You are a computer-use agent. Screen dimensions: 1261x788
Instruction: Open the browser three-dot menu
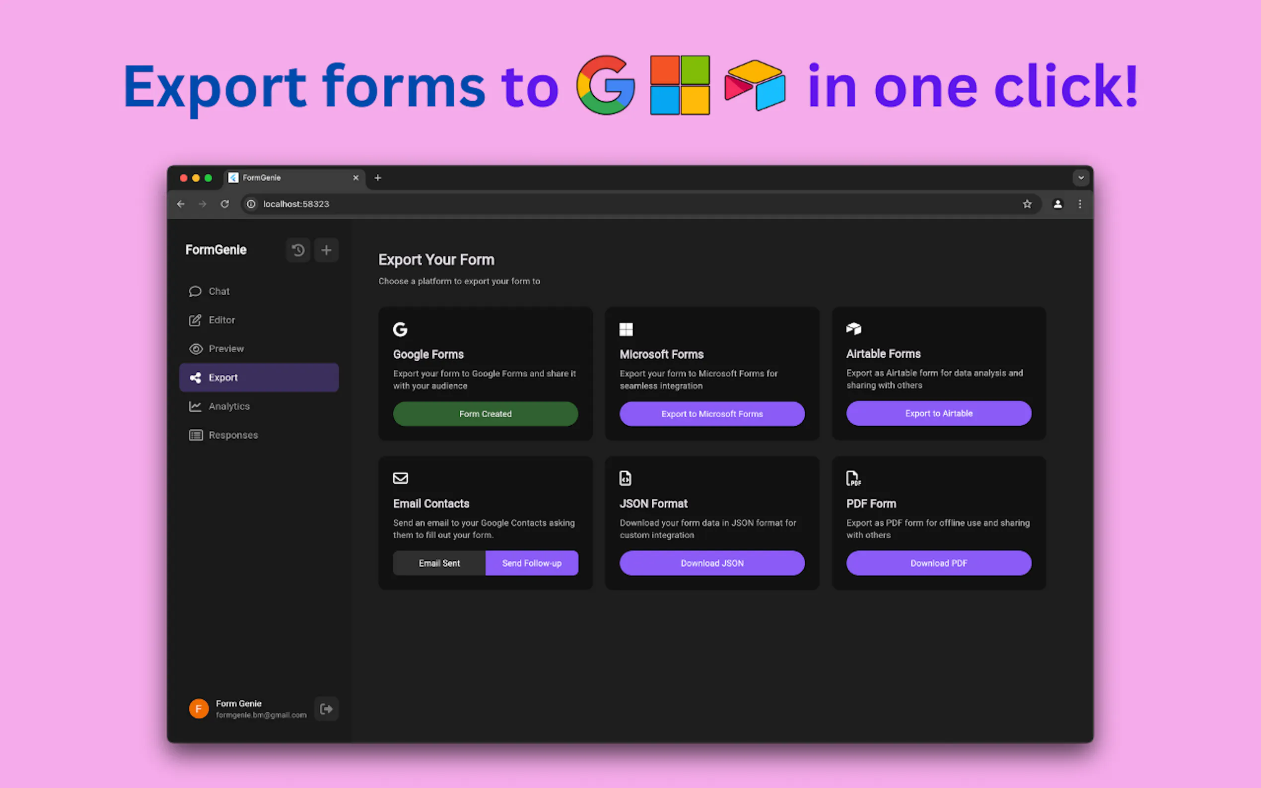pos(1080,204)
